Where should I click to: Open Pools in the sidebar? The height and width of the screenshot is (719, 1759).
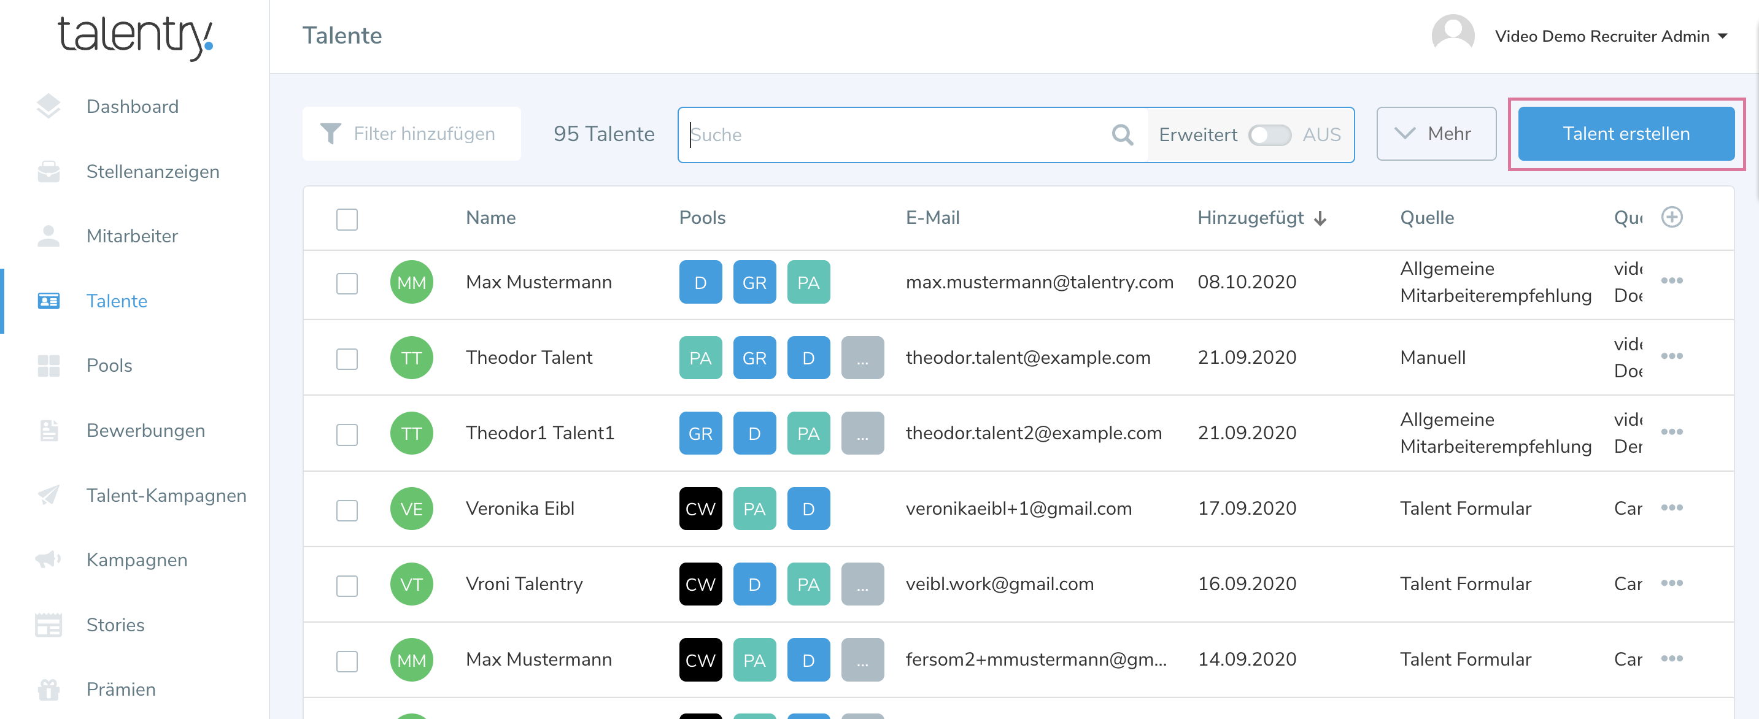tap(109, 365)
